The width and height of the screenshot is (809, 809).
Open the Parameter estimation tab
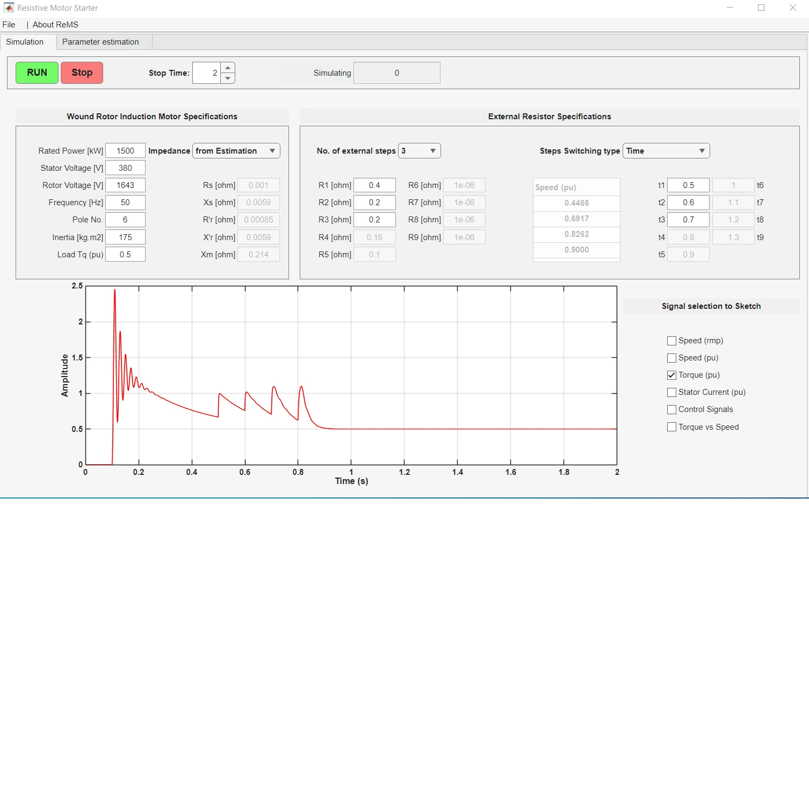(100, 42)
